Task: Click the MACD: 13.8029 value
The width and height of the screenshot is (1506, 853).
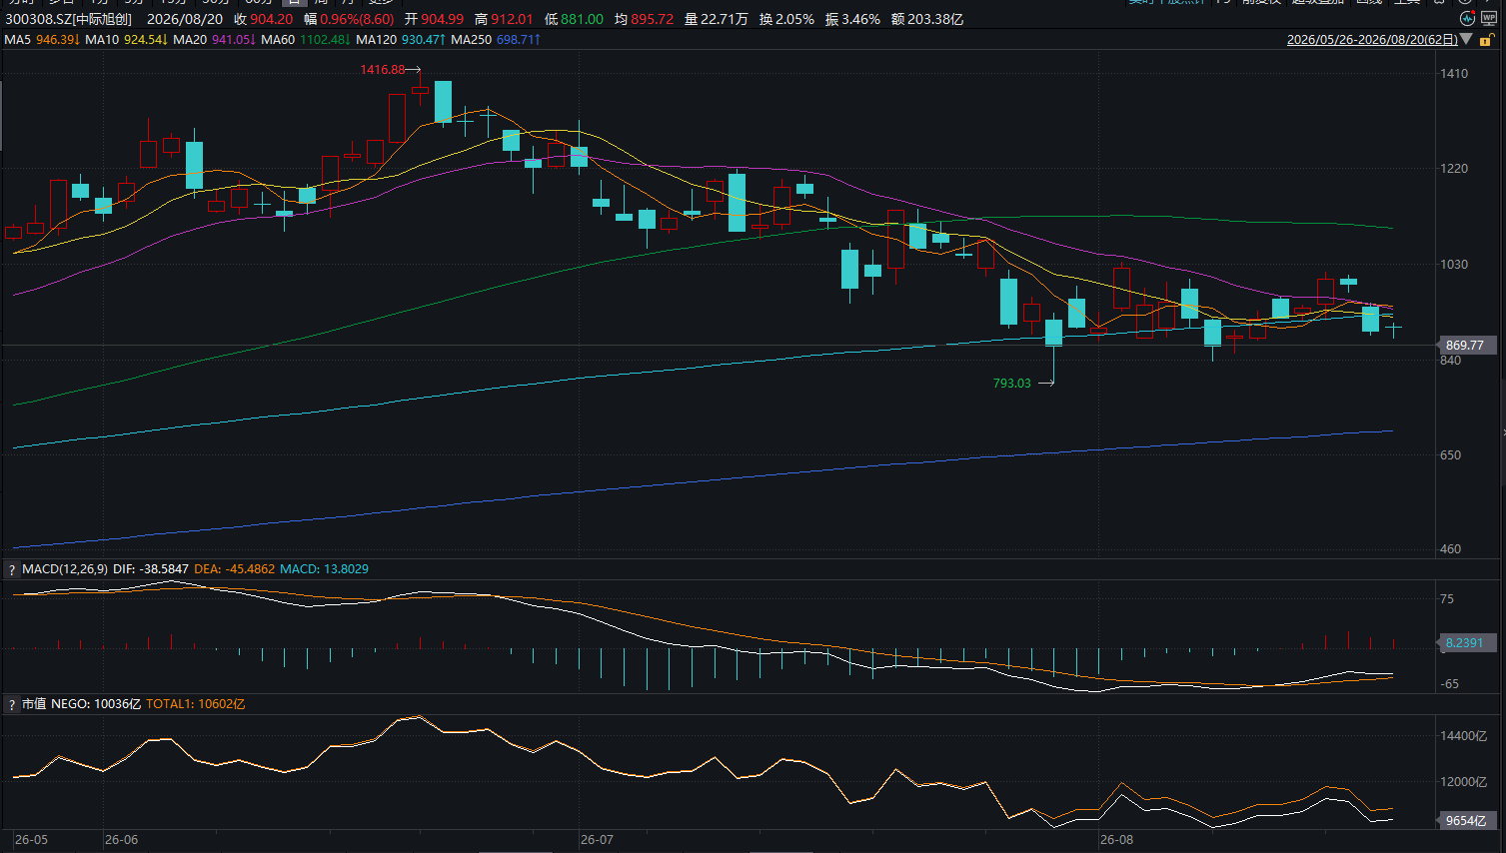Action: [x=324, y=569]
